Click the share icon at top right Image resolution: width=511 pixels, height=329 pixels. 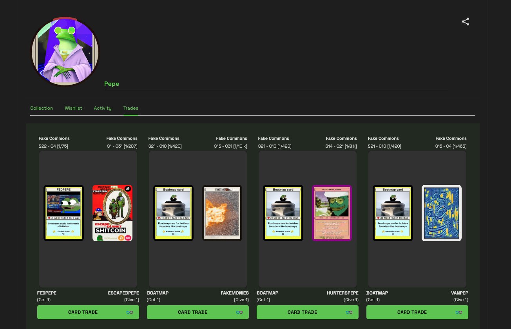coord(466,22)
